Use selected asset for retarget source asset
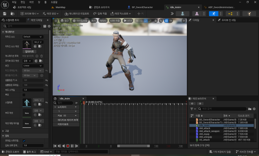 coord(35,47)
